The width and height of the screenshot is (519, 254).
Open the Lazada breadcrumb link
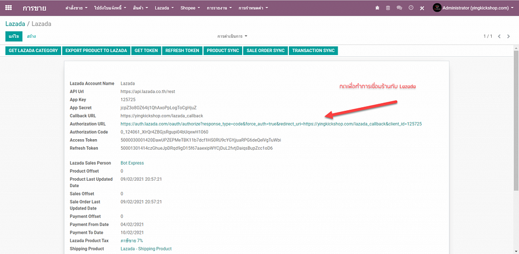pyautogui.click(x=15, y=24)
